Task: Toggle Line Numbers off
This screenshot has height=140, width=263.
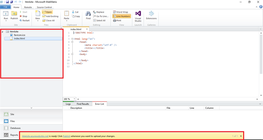Action: (x=121, y=16)
